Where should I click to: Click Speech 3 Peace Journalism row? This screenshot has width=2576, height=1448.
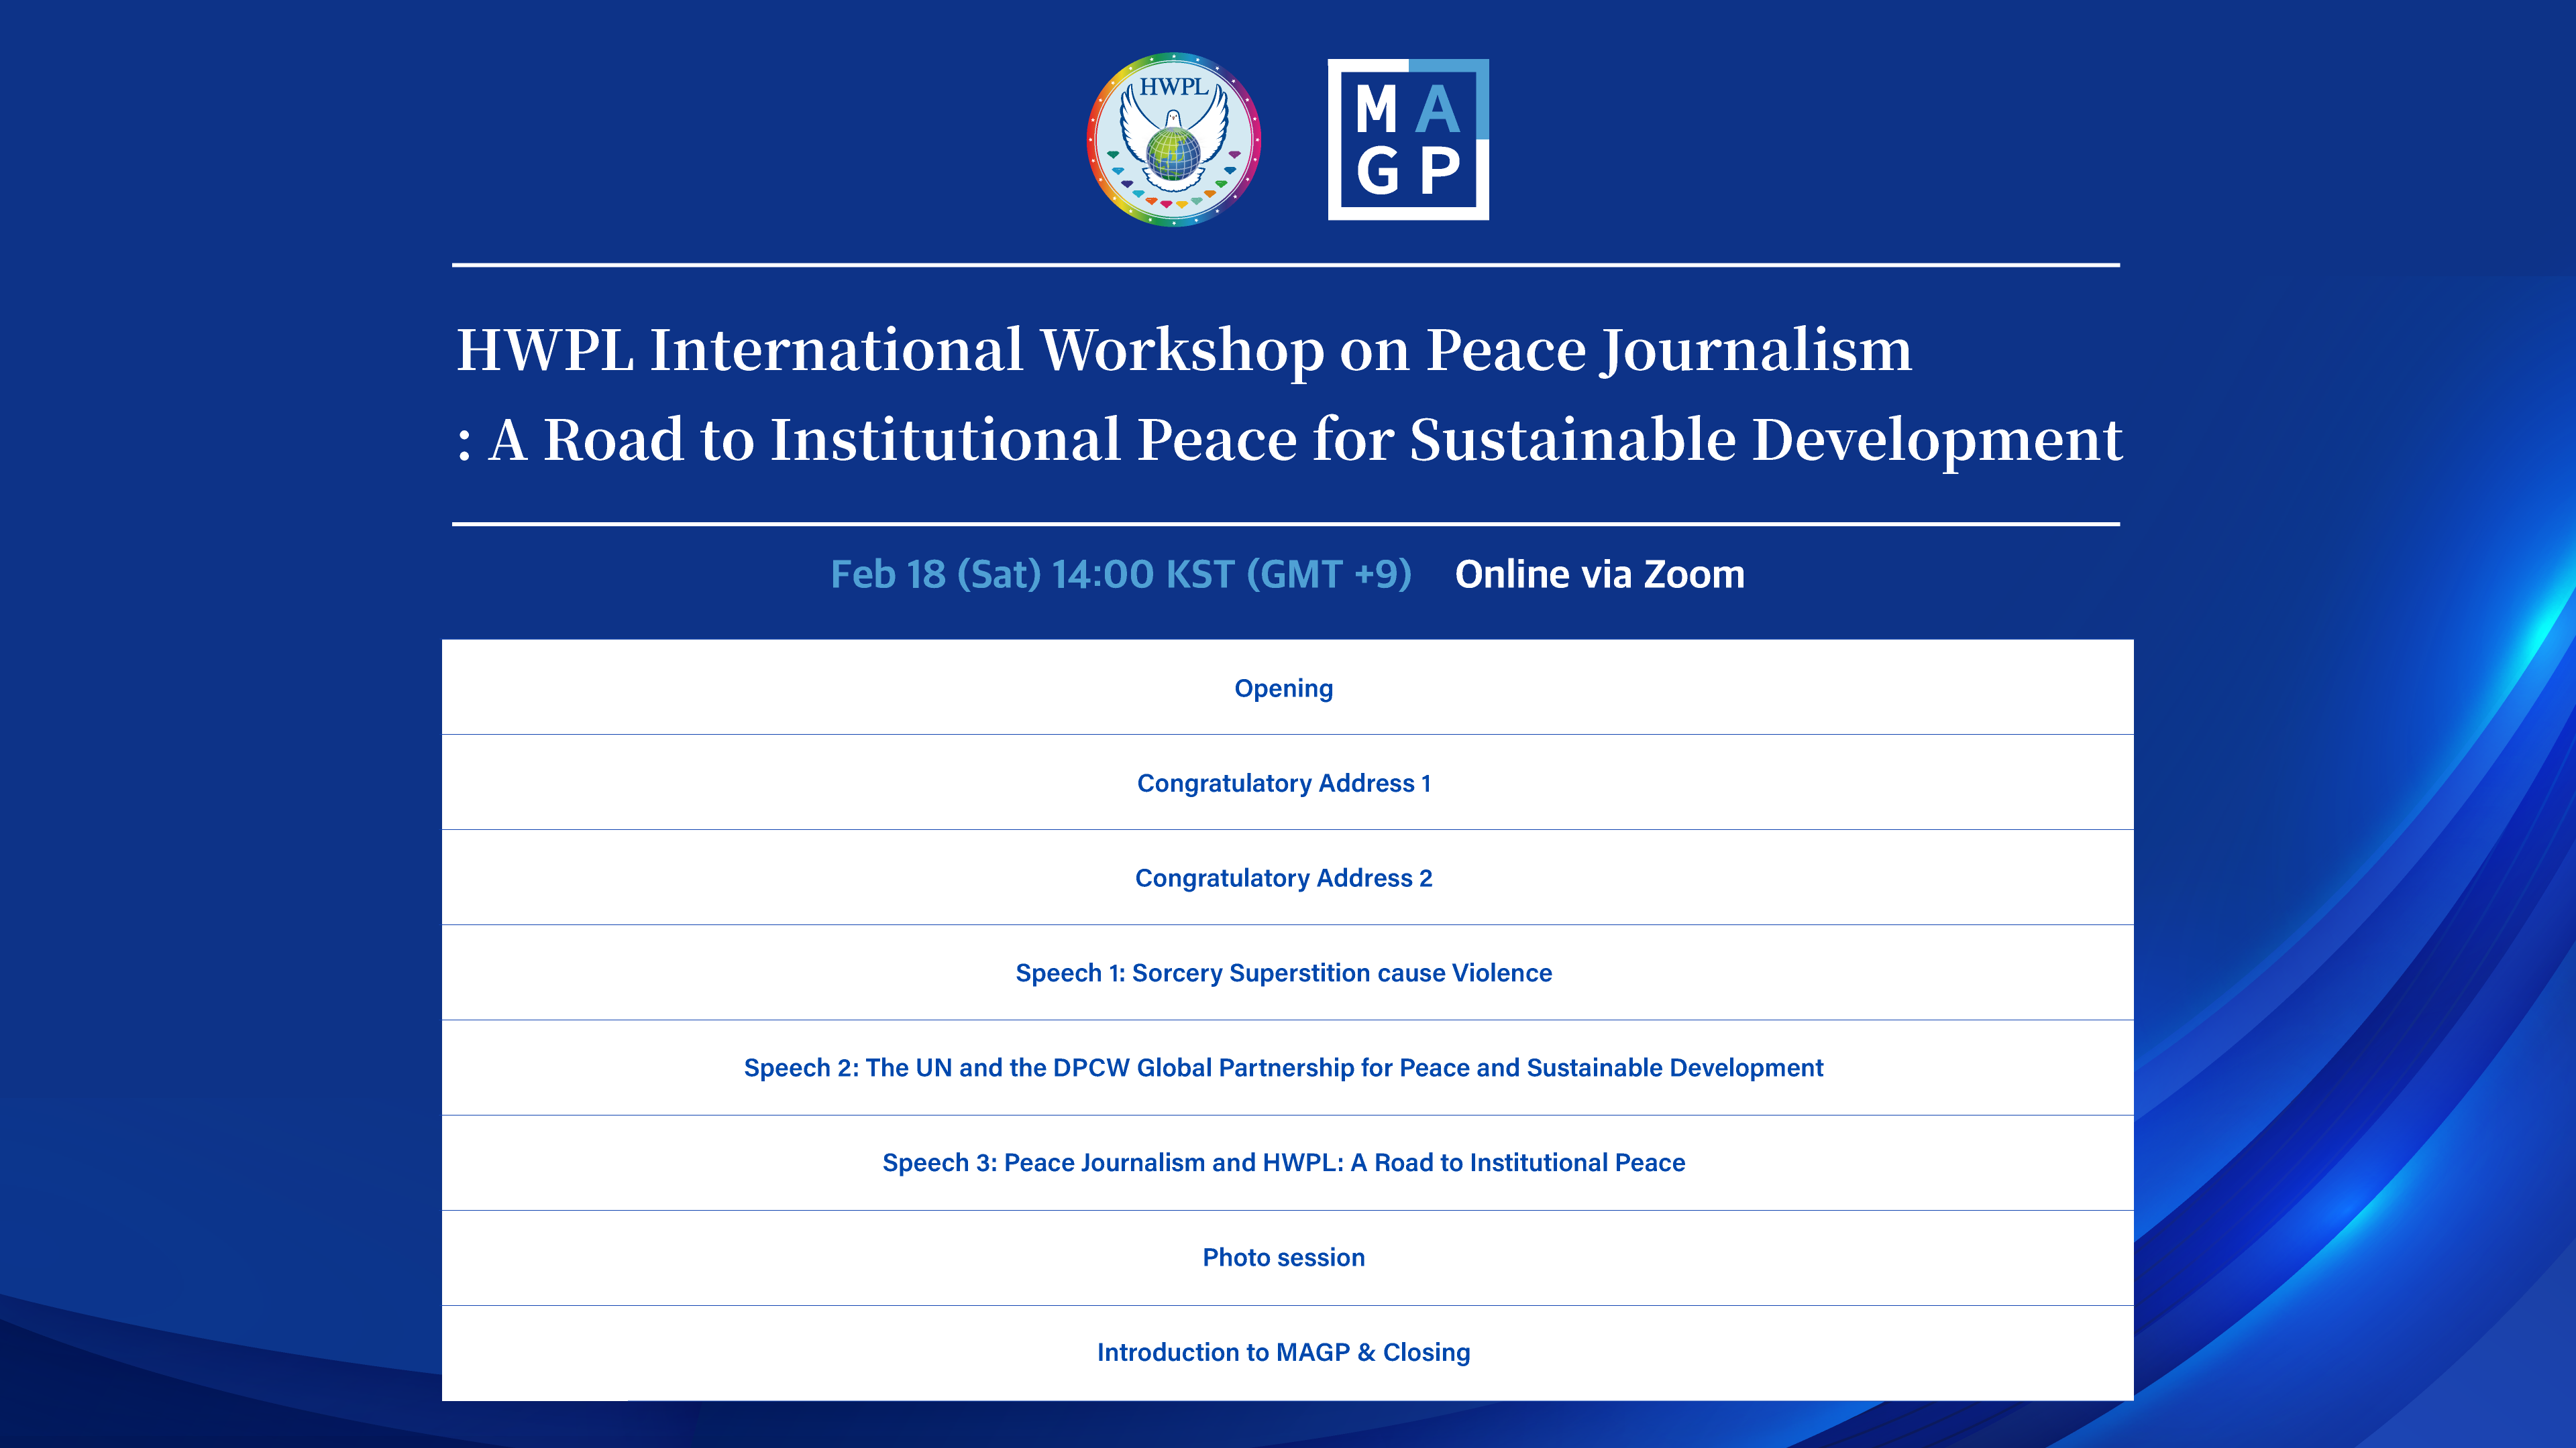pyautogui.click(x=1283, y=1163)
